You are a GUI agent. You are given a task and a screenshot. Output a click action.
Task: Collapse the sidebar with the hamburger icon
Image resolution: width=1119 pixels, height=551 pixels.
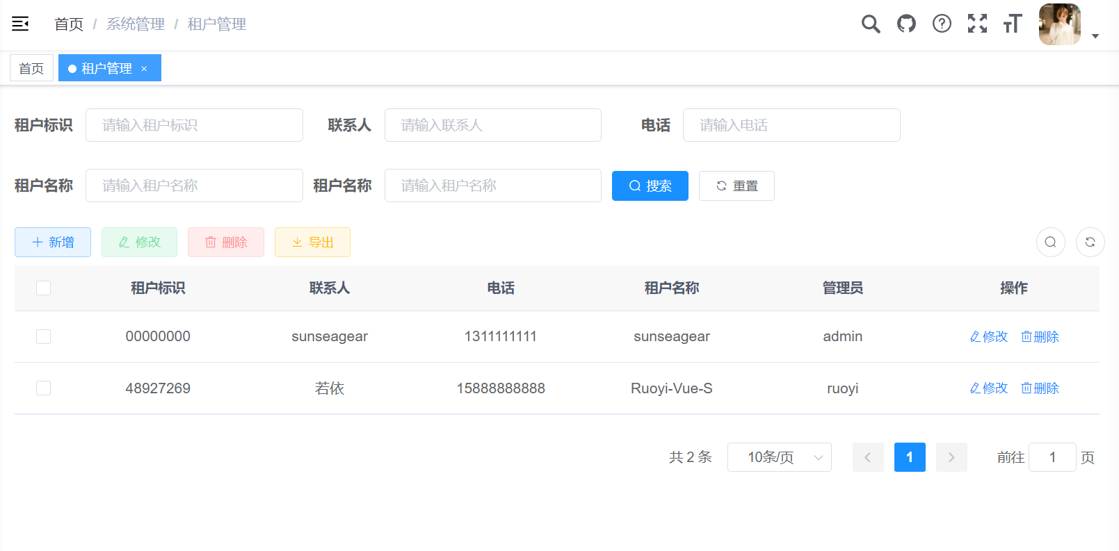coord(20,24)
